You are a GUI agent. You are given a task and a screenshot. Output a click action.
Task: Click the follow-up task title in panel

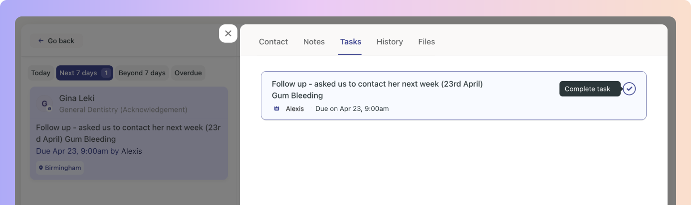click(x=377, y=84)
